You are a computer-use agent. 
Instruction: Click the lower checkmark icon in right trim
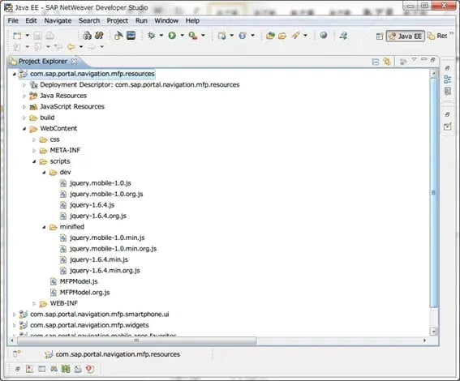point(448,126)
